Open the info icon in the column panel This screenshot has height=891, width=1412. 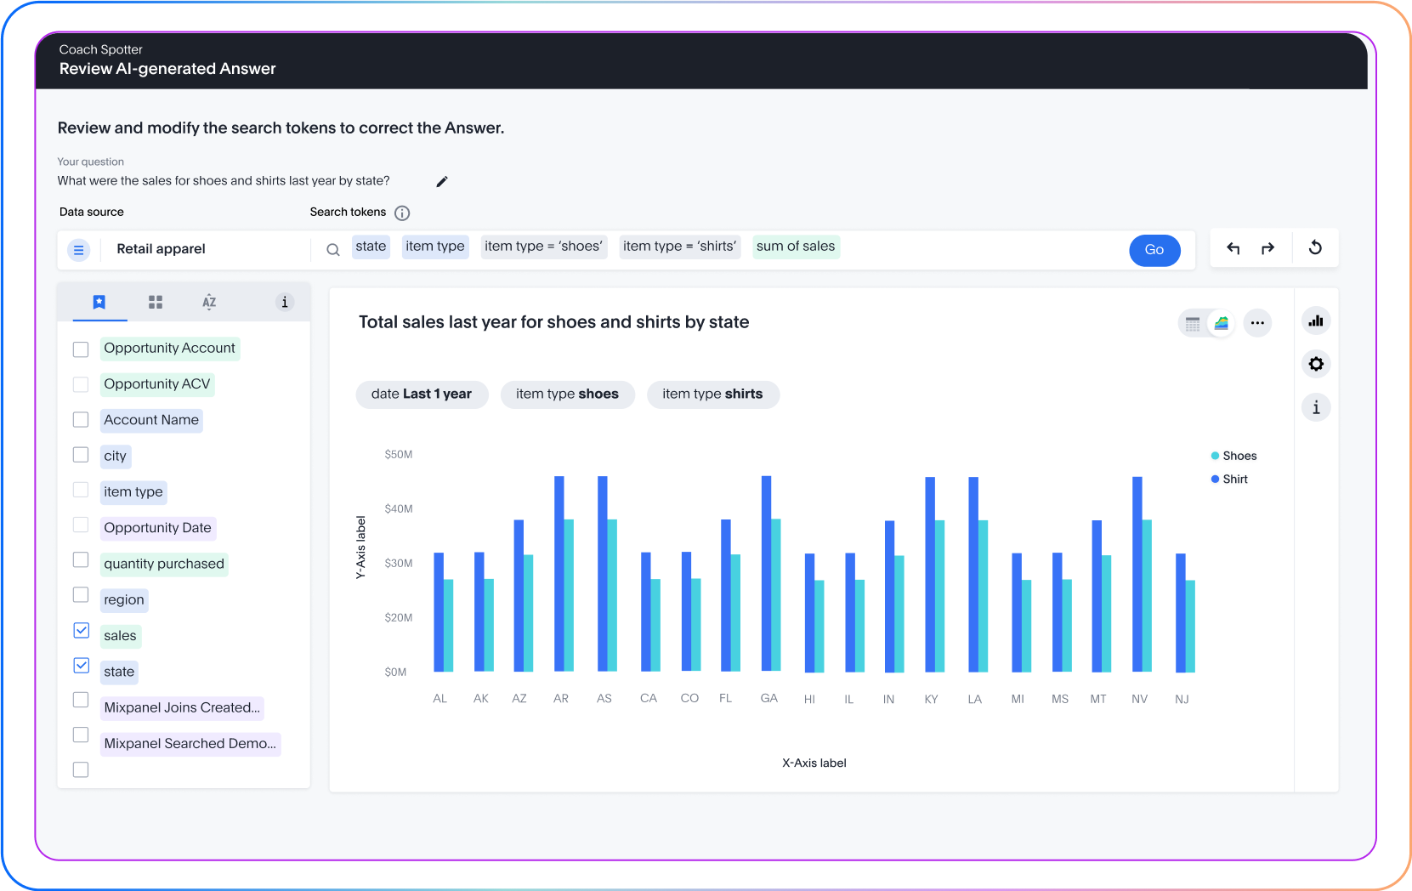pos(285,302)
